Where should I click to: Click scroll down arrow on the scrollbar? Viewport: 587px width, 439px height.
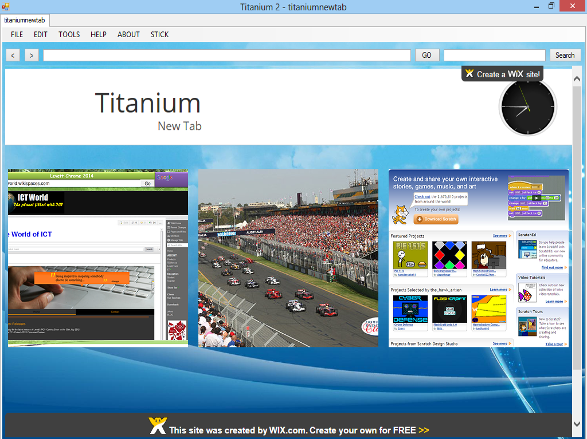point(577,424)
